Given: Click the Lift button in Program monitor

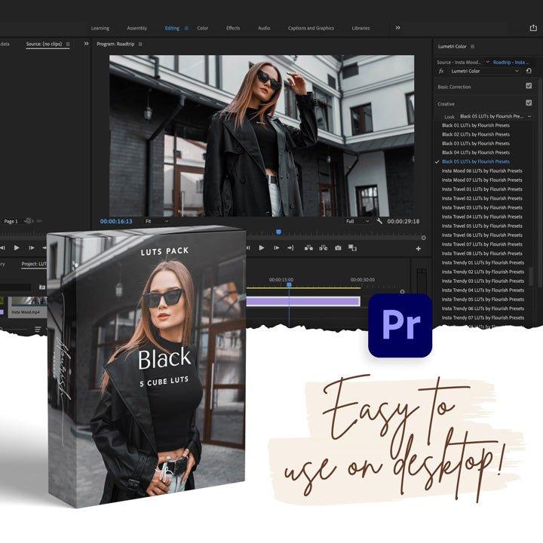Looking at the screenshot, I should click(x=308, y=247).
